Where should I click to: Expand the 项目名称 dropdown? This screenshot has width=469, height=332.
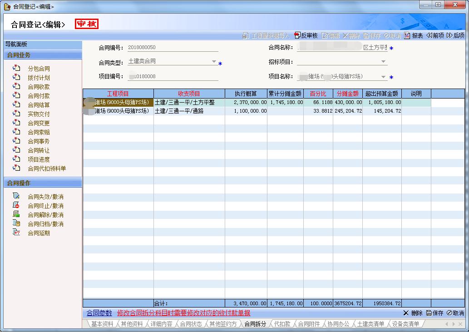(x=384, y=77)
